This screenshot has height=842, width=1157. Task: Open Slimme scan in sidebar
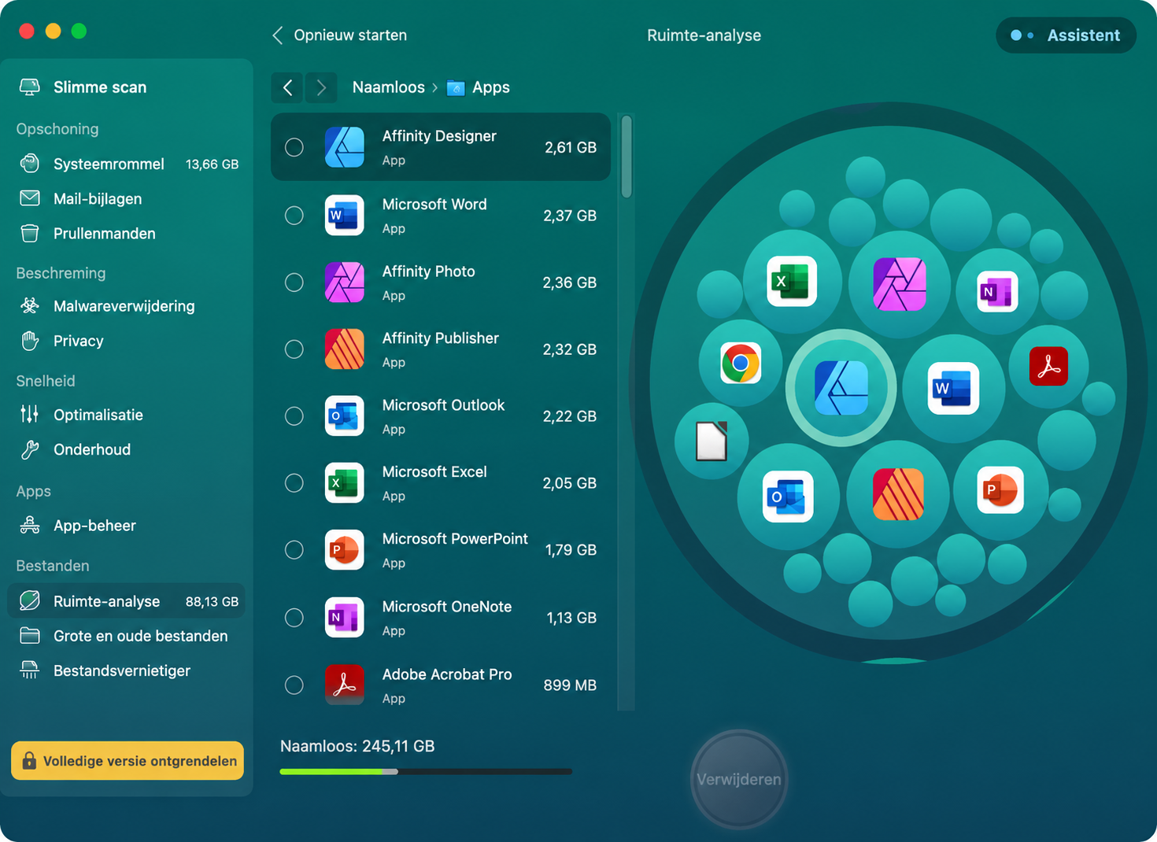[x=127, y=87]
